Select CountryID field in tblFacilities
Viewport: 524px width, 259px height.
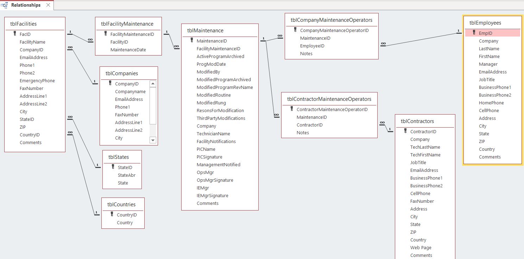pyautogui.click(x=30, y=135)
